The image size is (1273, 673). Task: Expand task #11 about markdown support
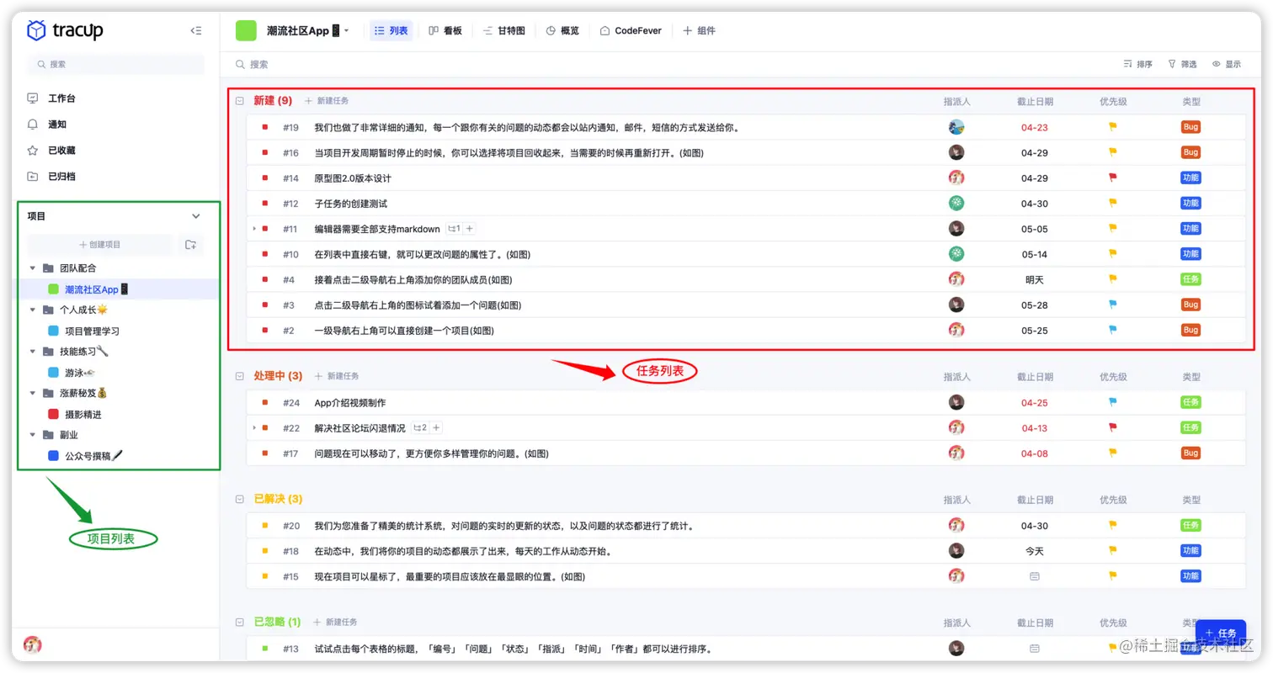point(254,228)
